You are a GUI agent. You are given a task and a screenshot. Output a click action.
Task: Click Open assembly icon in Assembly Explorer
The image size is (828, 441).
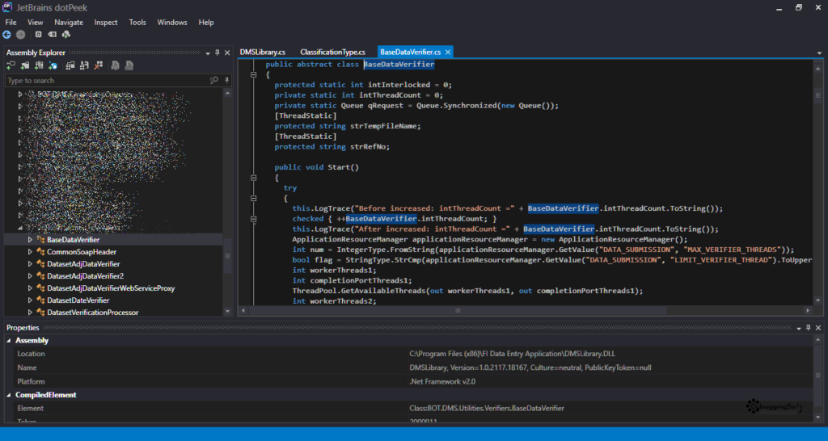pos(11,66)
